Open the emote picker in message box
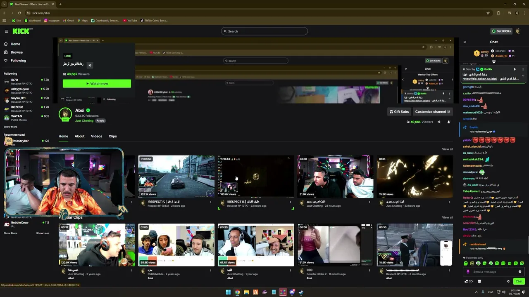 coord(520,272)
